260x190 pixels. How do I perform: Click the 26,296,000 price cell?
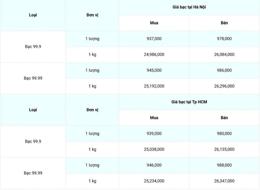click(224, 86)
